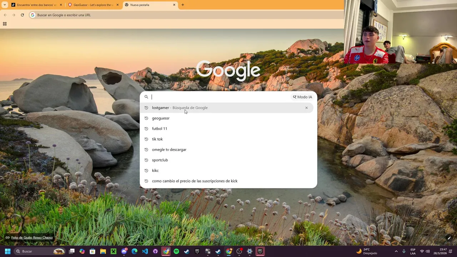Select the futbol 11 suggestion
Image resolution: width=457 pixels, height=257 pixels.
coord(227,128)
